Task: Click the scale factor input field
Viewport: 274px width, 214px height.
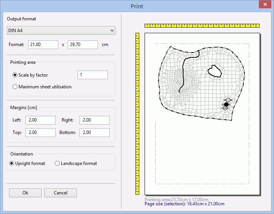Action: tap(93, 75)
